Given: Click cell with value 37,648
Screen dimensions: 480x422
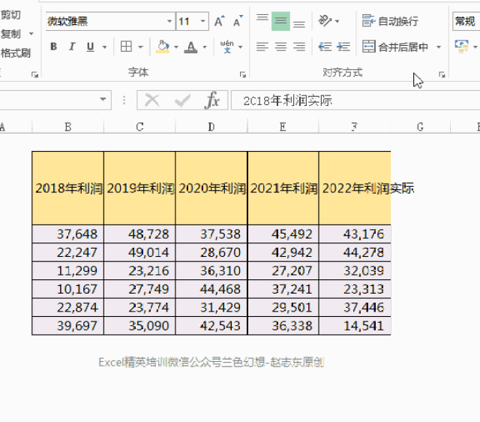Looking at the screenshot, I should 68,234.
